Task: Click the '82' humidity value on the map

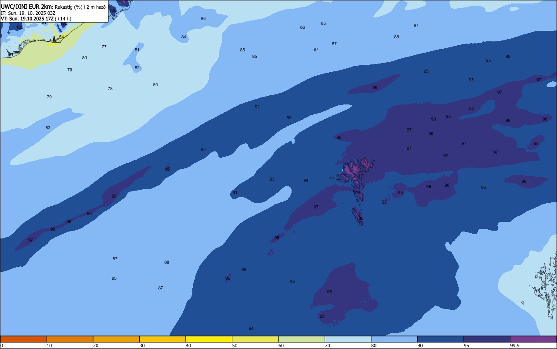Action: pyautogui.click(x=137, y=68)
